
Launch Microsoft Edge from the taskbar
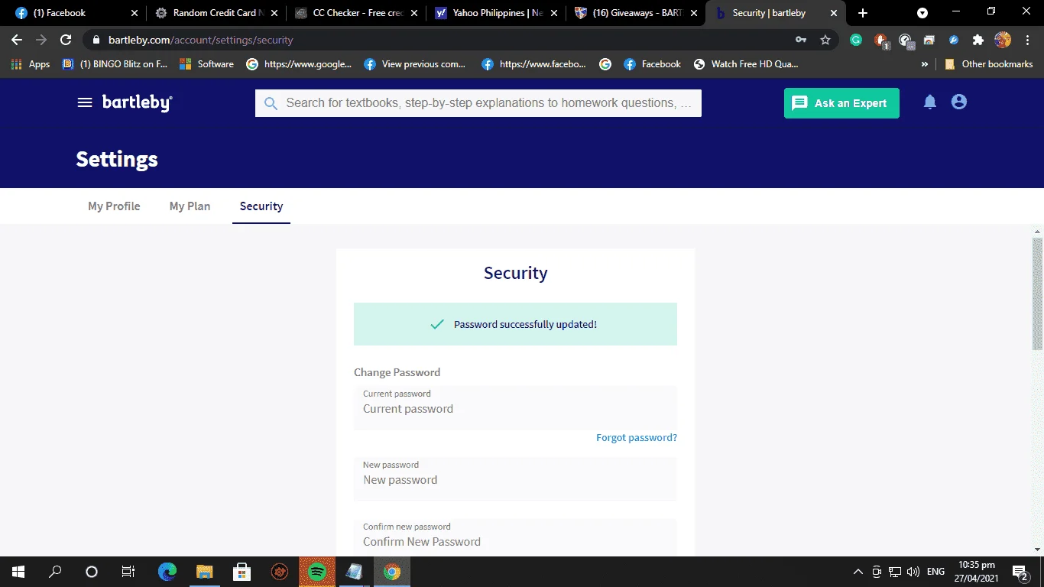tap(167, 572)
